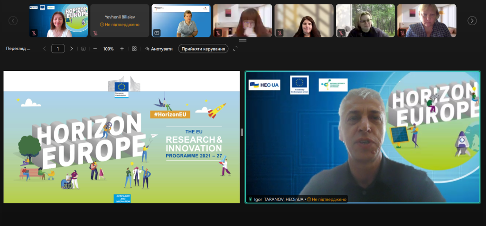The width and height of the screenshot is (486, 226).
Task: Click the National Research Foundation logo
Action: click(333, 85)
